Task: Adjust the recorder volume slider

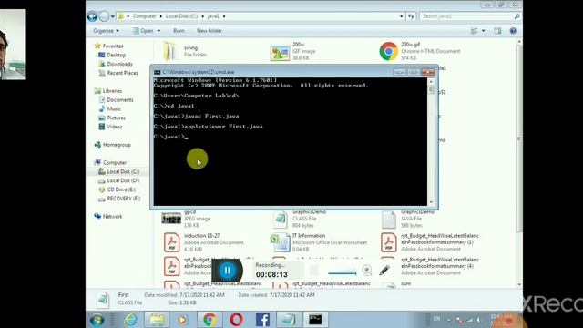Action: point(343,273)
